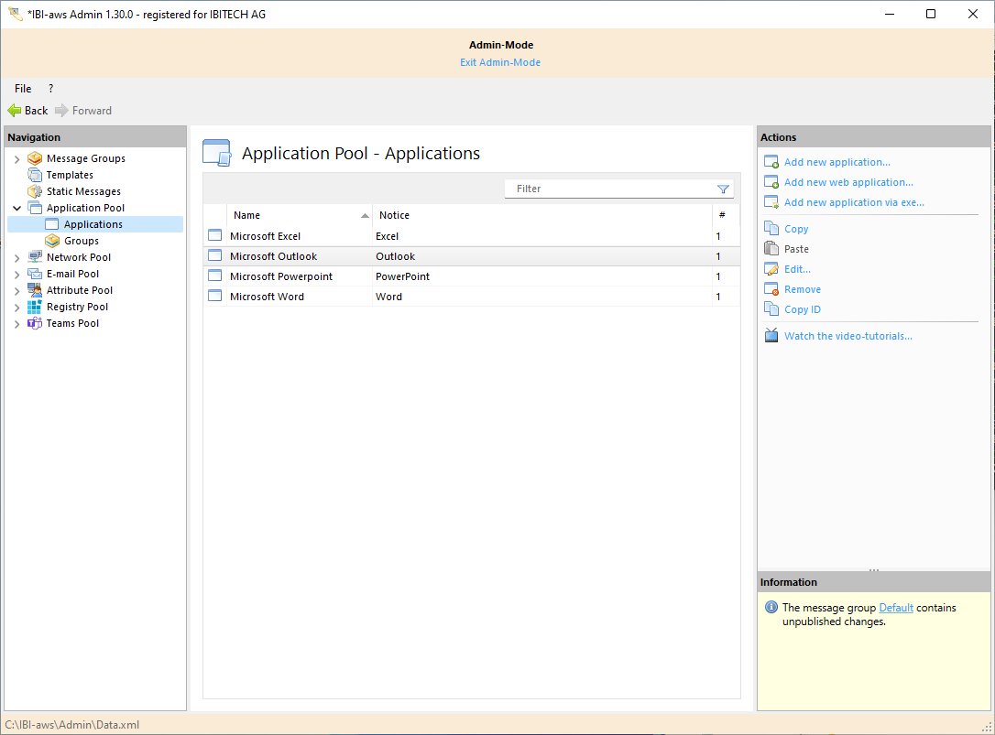The image size is (995, 735).
Task: Expand the Teams Pool tree node
Action: pos(16,324)
